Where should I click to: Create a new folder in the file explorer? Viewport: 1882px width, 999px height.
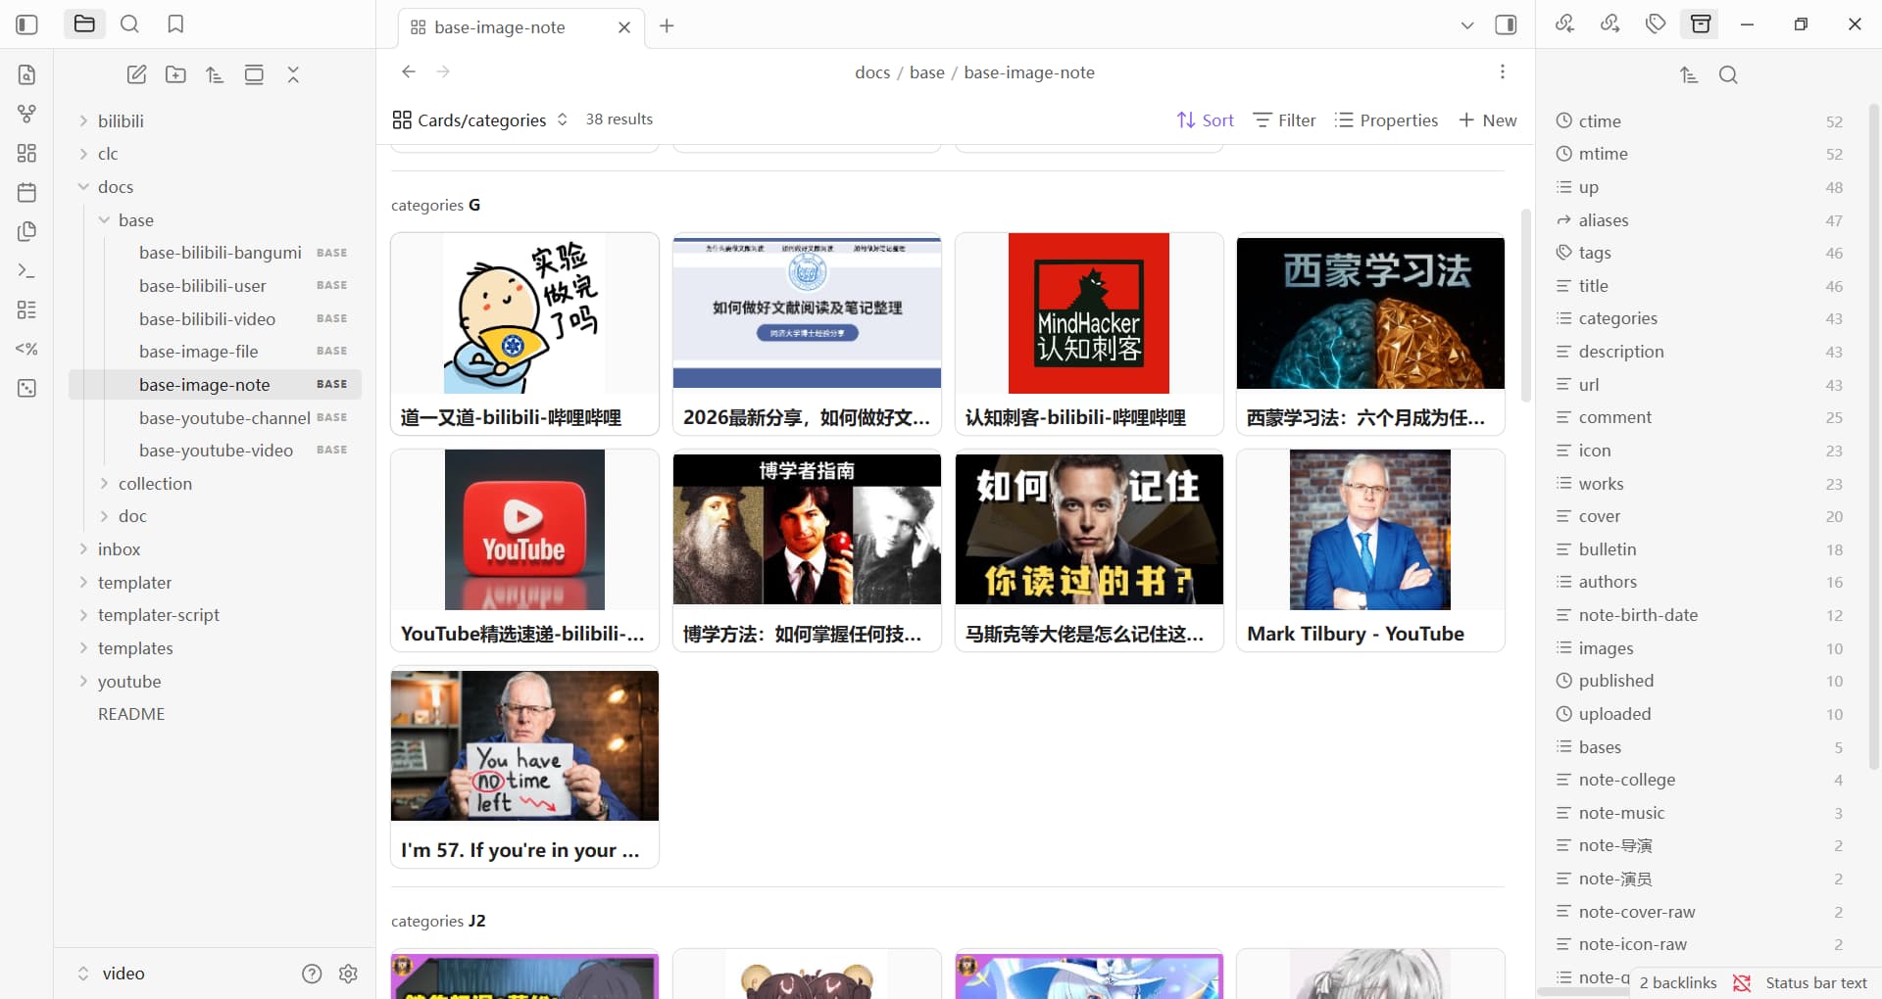175,74
